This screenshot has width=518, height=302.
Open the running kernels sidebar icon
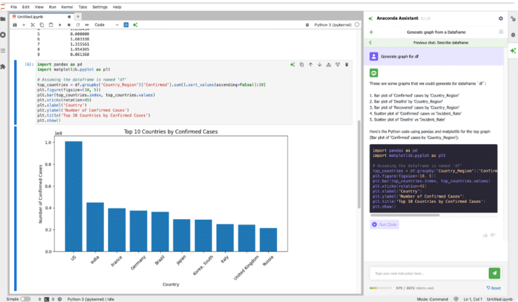3,34
